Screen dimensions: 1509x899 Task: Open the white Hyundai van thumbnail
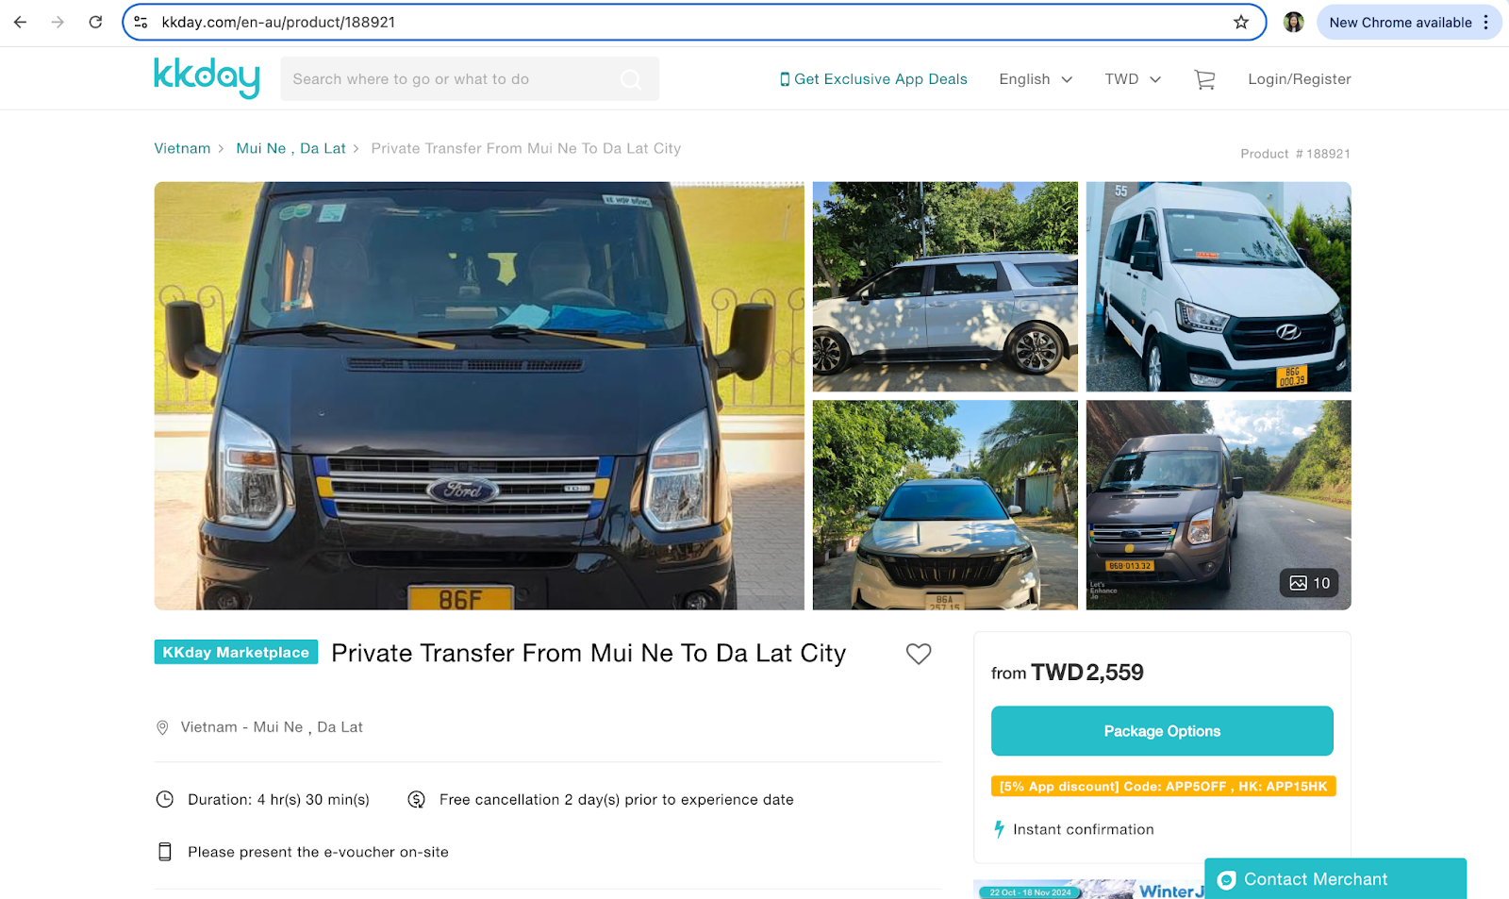pos(1219,287)
